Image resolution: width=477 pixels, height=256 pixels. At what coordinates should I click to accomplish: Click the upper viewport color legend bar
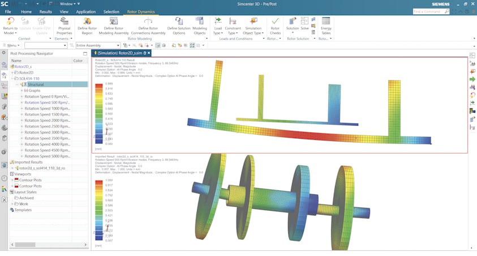99,113
